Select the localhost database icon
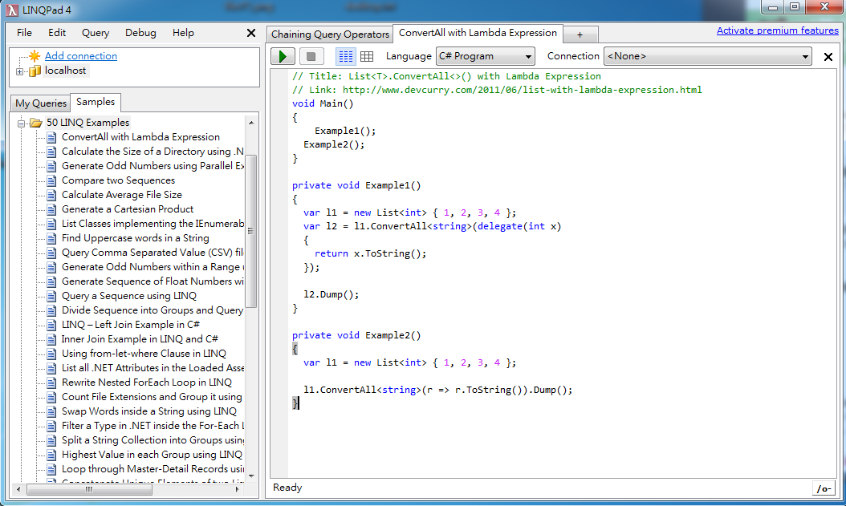The height and width of the screenshot is (506, 846). point(35,71)
